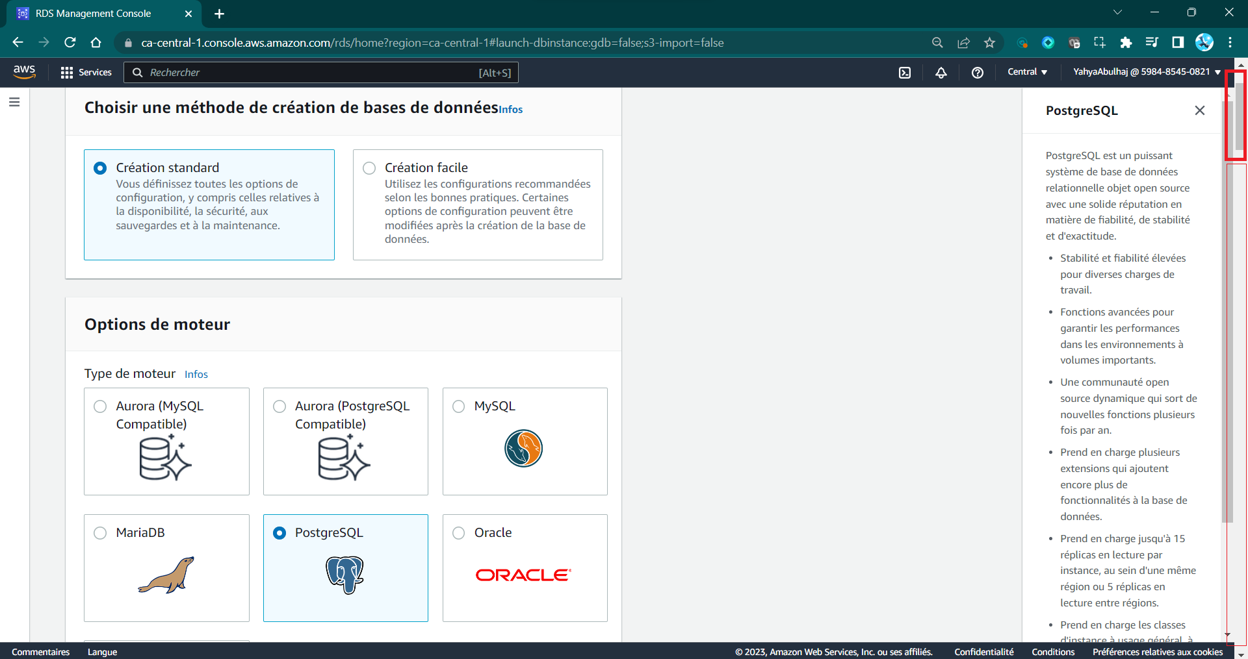1248x659 pixels.
Task: Click the Aurora MySQL database icon
Action: coord(165,457)
